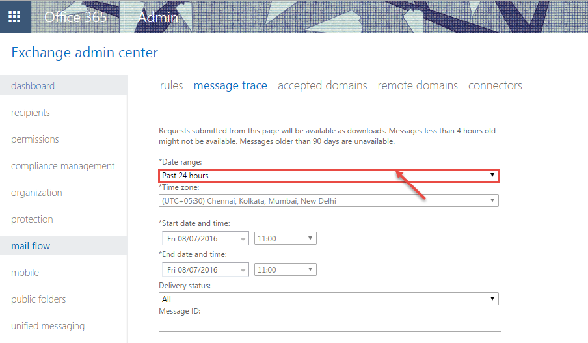
Task: Open the dashboard section
Action: (x=33, y=85)
